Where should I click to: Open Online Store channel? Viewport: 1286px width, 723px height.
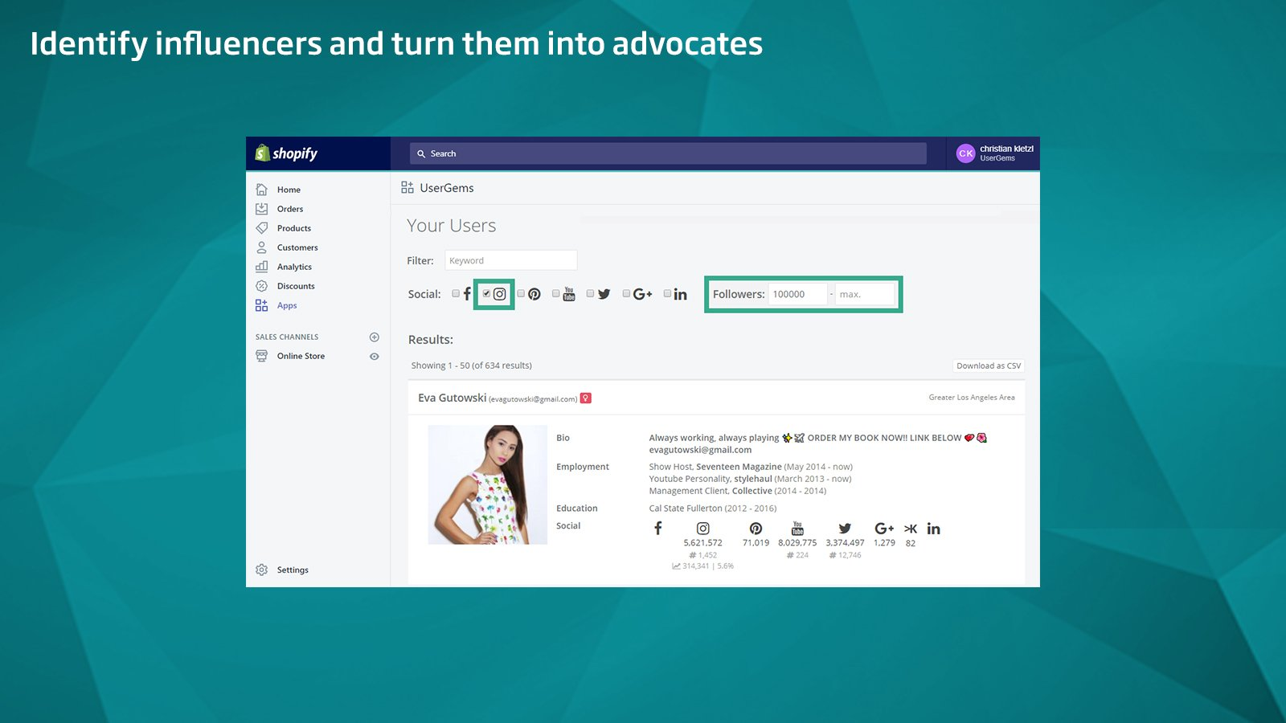(x=301, y=356)
